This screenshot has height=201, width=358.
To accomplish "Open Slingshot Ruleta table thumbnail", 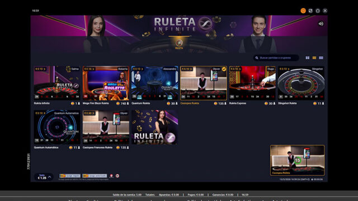I will pyautogui.click(x=301, y=83).
